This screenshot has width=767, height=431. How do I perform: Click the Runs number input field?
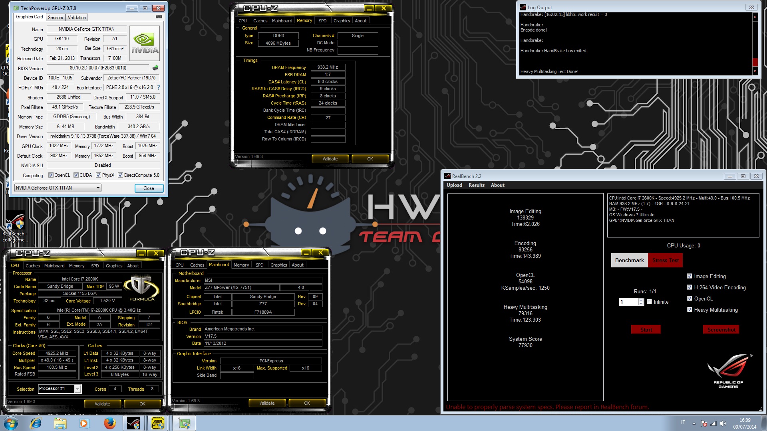pos(629,302)
